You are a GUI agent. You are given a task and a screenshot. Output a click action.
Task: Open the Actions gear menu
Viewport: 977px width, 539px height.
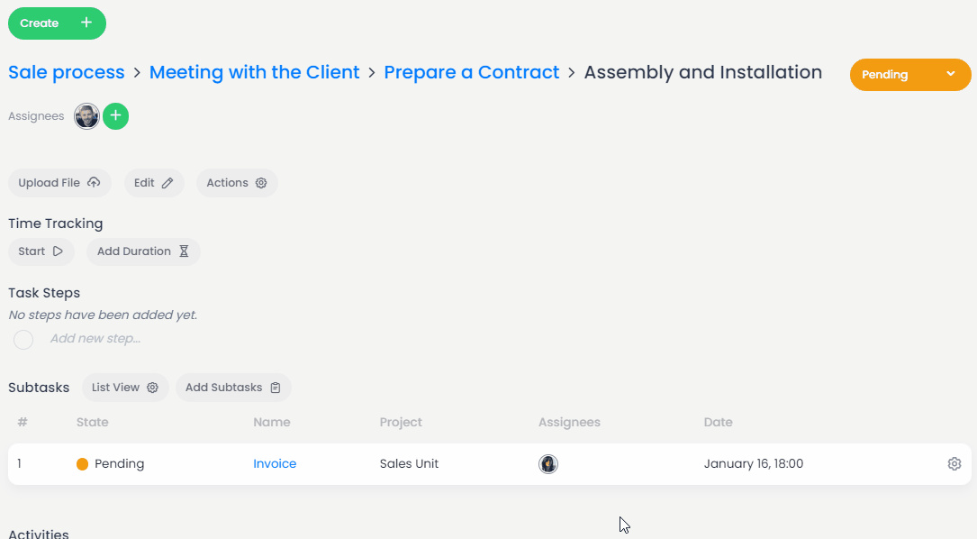[237, 183]
